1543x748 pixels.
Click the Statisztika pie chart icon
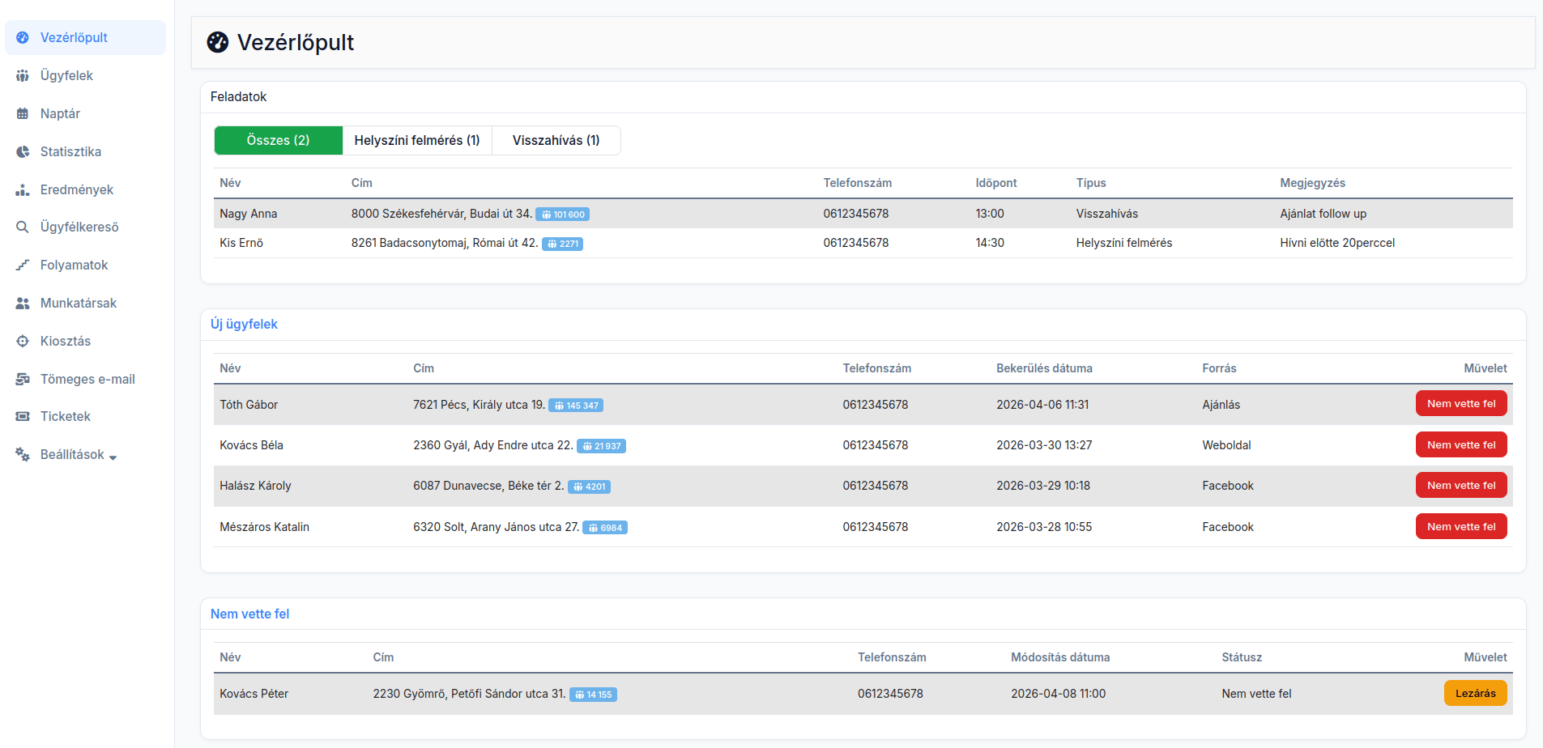tap(23, 152)
